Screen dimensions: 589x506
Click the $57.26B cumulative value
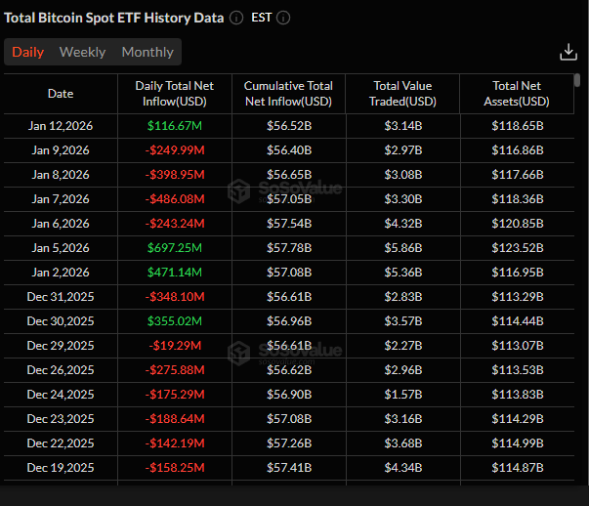click(x=289, y=443)
